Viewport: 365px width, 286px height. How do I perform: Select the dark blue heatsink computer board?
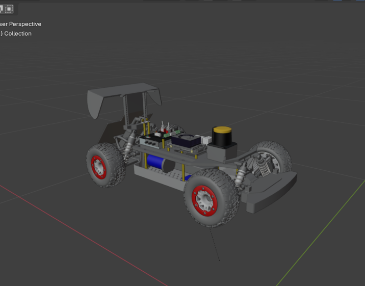tap(186, 140)
